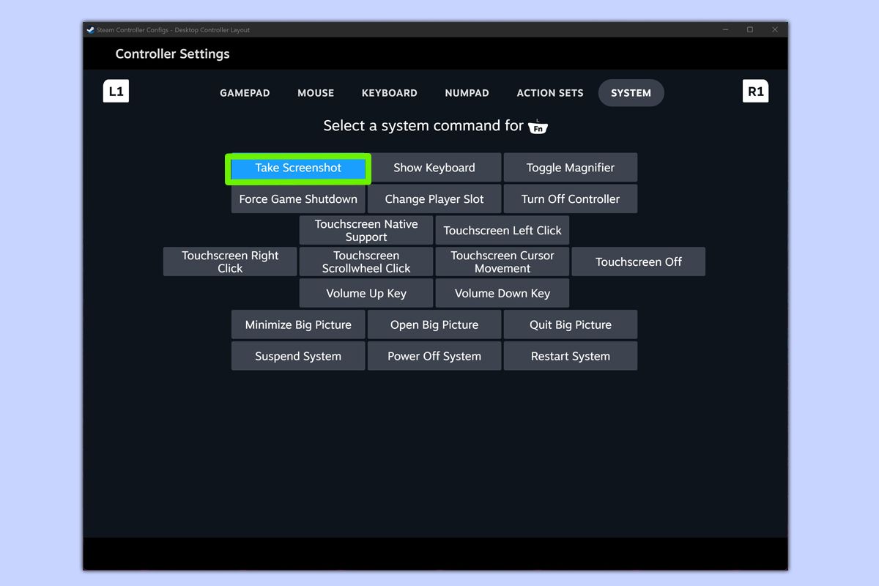
Task: Select the R1 shoulder button icon
Action: click(x=756, y=91)
